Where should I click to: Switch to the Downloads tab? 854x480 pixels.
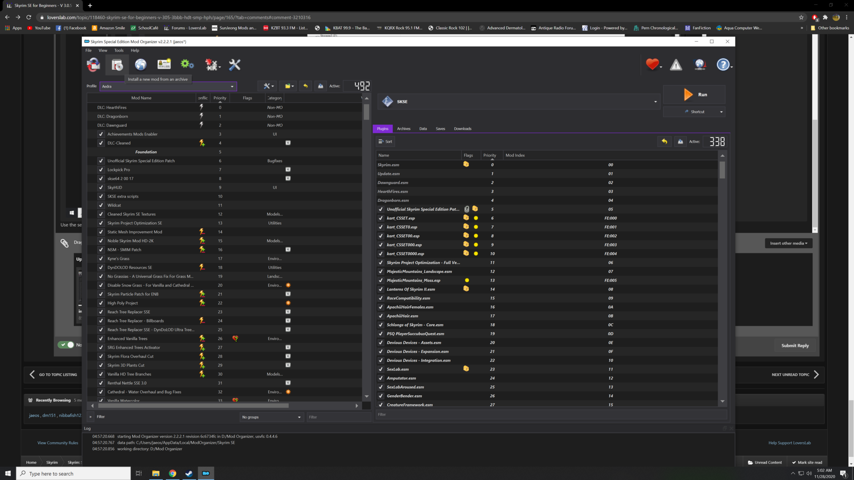click(x=463, y=129)
